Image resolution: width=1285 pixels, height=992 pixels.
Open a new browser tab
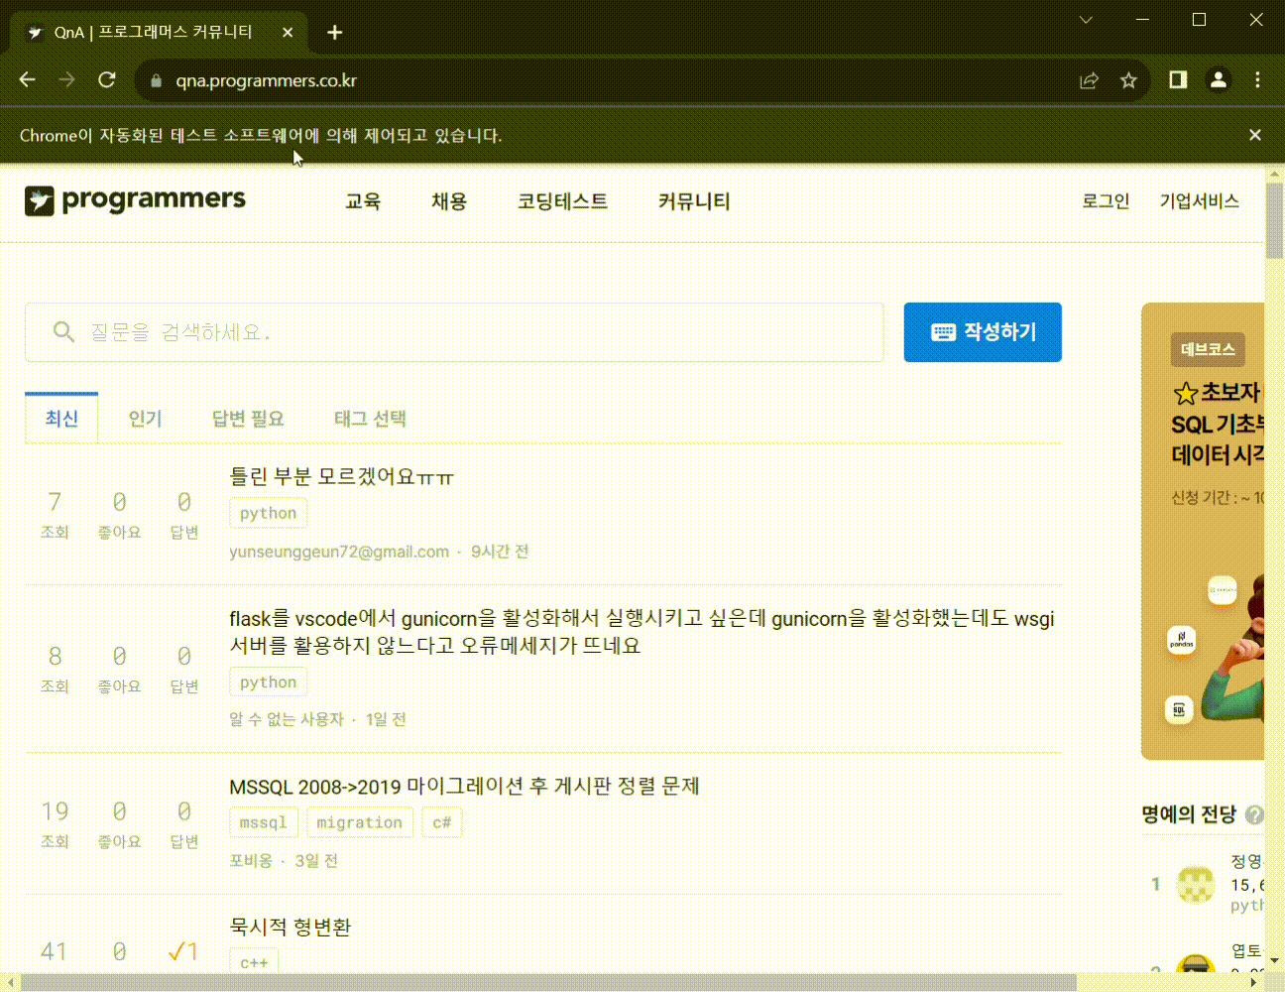pyautogui.click(x=335, y=33)
